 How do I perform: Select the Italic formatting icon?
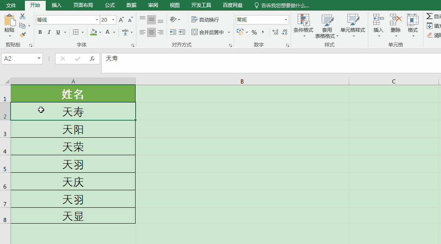[x=49, y=32]
